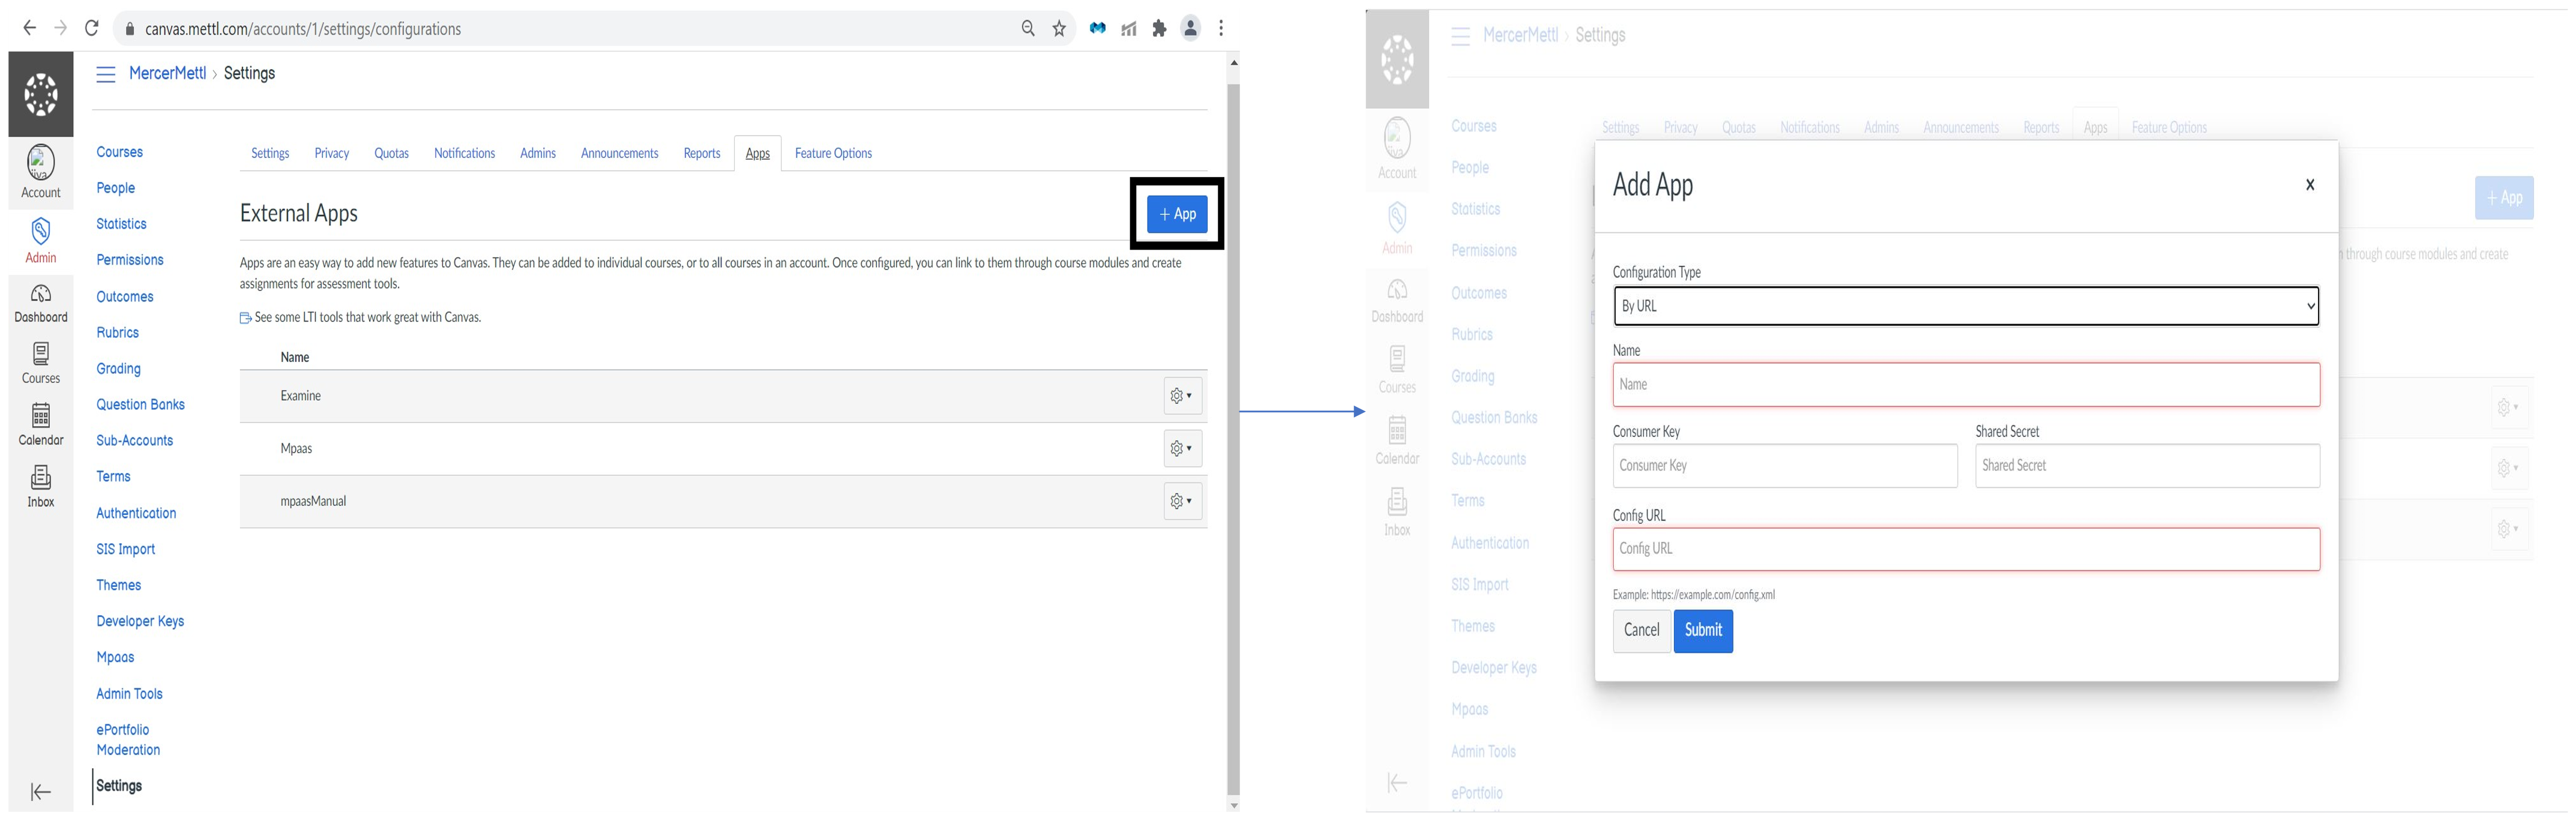Toggle the hamburger menu beside MercerMettl
This screenshot has width=2576, height=821.
pos(106,74)
